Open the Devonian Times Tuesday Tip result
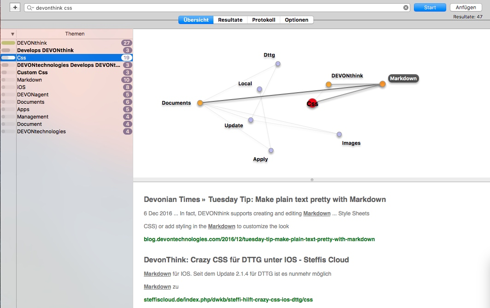Screen dimensions: 490x308 [x=265, y=200]
